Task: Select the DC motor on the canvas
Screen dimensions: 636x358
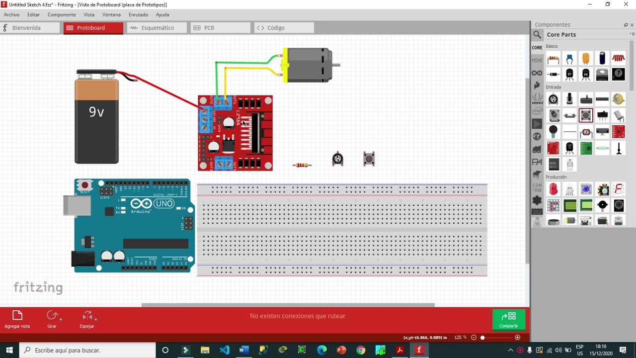Action: pos(311,65)
